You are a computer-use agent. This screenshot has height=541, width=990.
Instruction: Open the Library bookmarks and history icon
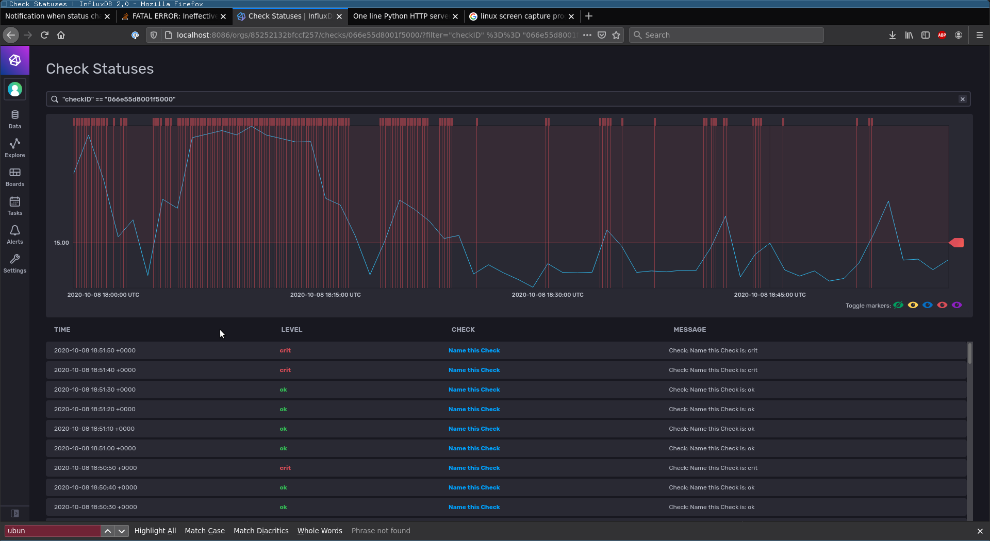(909, 35)
